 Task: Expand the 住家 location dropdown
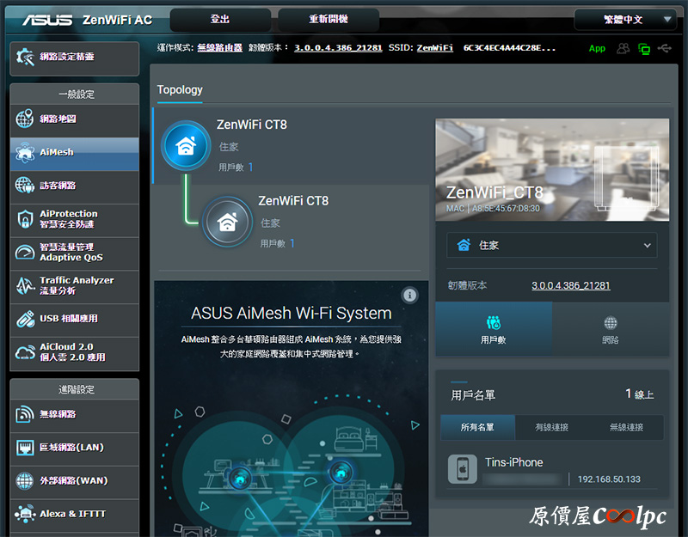551,245
